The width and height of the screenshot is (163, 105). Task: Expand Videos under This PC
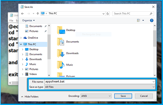pyautogui.click(x=23, y=74)
